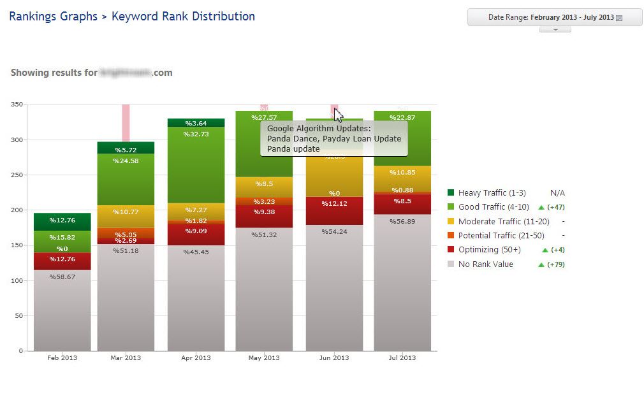Toggle Good Traffic (4-10) legend item
Image resolution: width=644 pixels, height=397 pixels.
tap(494, 207)
